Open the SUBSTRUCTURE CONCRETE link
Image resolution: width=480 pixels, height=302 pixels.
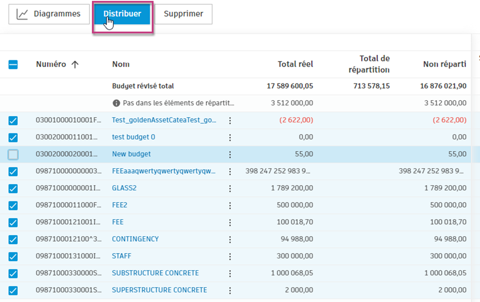click(155, 273)
